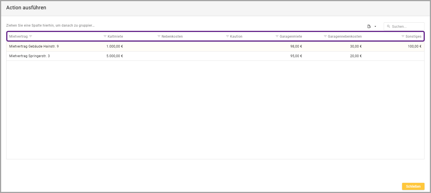
Task: Open the Kaution column filter icon
Action: click(227, 37)
